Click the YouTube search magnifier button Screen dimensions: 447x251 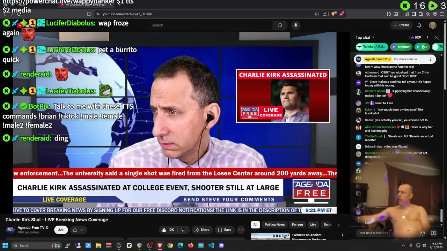280,25
